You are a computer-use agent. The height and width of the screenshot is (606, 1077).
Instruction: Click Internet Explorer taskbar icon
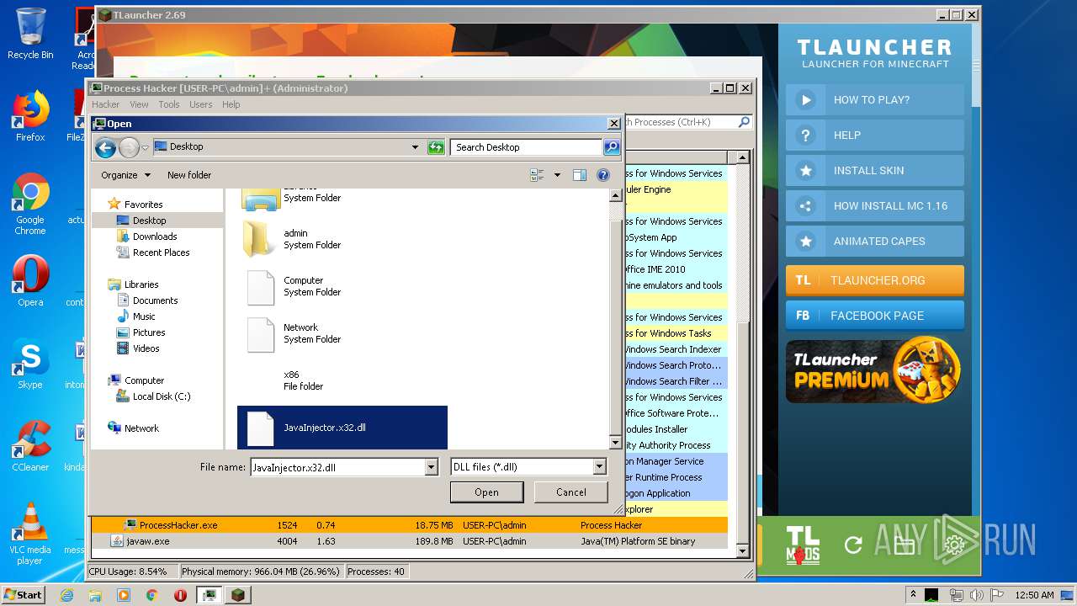click(x=66, y=594)
